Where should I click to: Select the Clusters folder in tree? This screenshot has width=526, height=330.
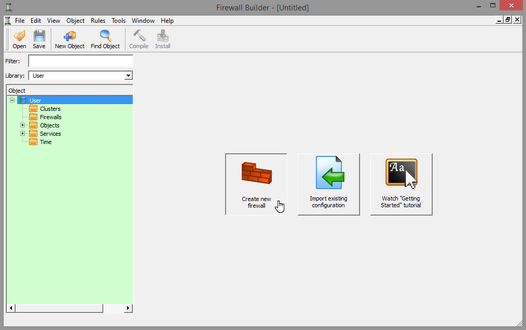pos(50,109)
